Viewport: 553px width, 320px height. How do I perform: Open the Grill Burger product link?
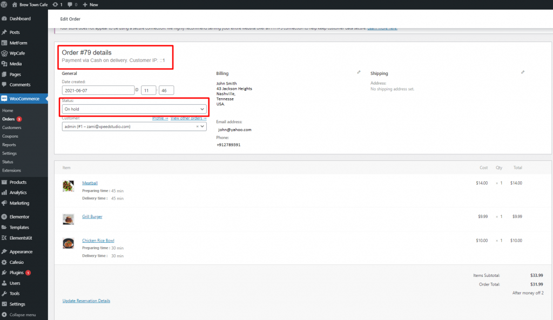[92, 216]
